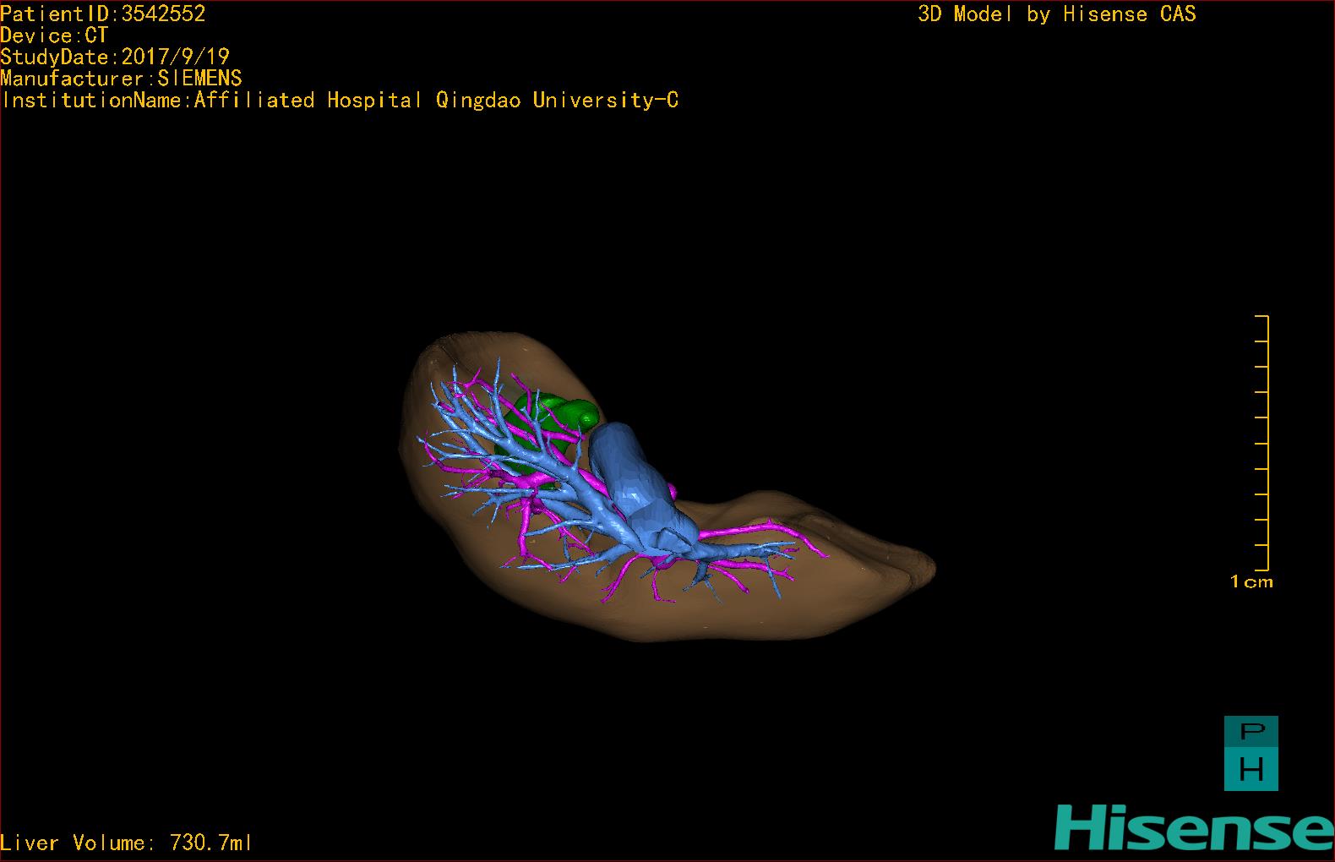Image resolution: width=1335 pixels, height=862 pixels.
Task: Click the Device:CT label
Action: click(x=54, y=35)
